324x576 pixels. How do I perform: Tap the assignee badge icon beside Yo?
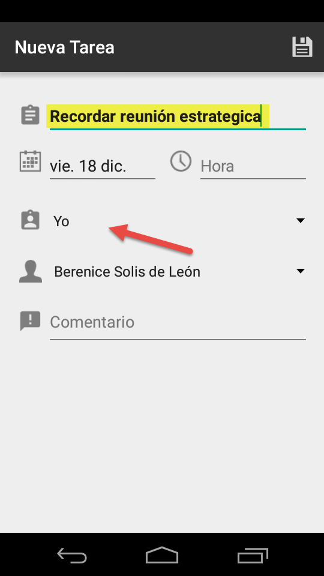click(x=30, y=220)
